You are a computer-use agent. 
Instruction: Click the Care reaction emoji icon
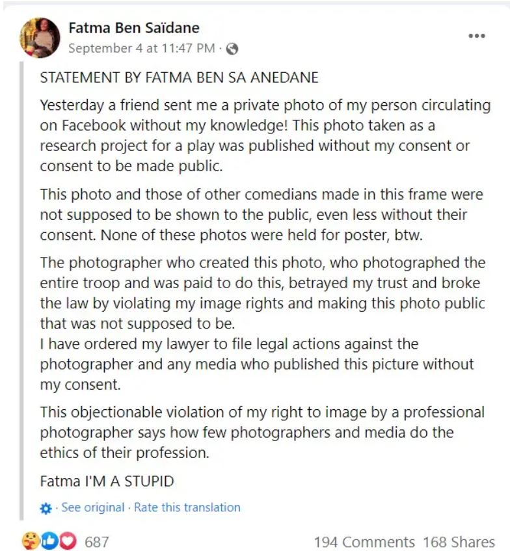point(31,541)
